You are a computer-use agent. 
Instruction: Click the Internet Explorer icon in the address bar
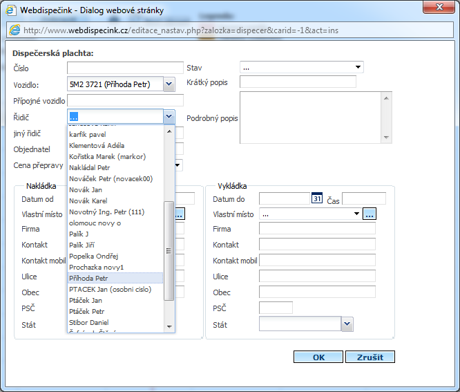(15, 30)
